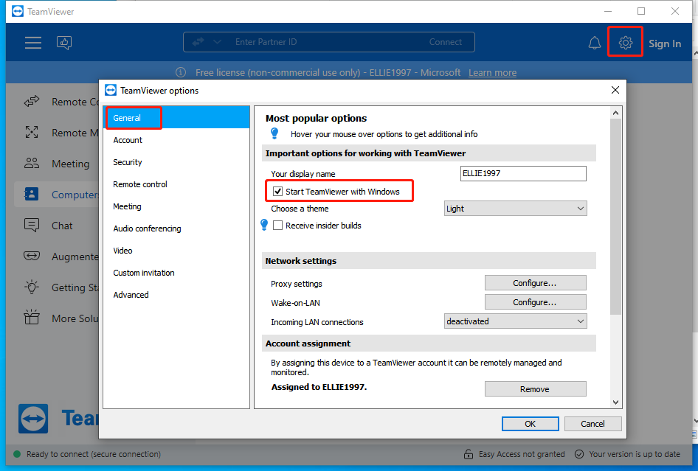The width and height of the screenshot is (698, 471).
Task: Confirm options with OK button
Action: tap(531, 424)
